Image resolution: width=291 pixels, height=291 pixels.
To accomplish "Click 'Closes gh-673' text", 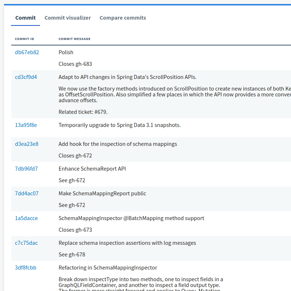I will click(75, 230).
